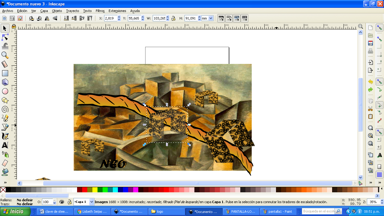Select the Rectangle drawing tool
This screenshot has width=384, height=216.
(x=5, y=73)
